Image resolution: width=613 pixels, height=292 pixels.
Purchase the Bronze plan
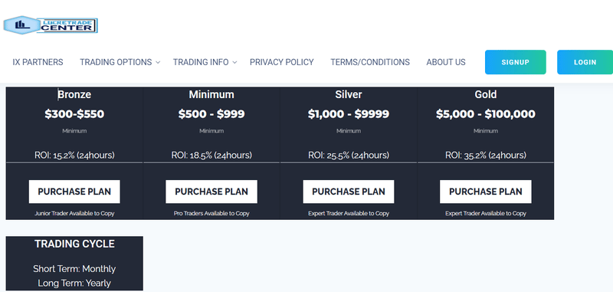pos(74,192)
